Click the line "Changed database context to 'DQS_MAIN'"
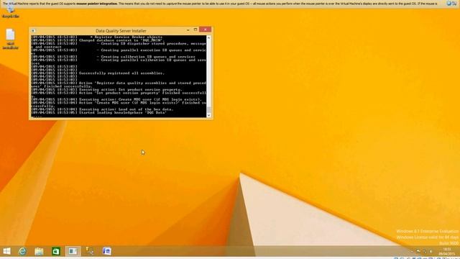The width and height of the screenshot is (460, 259). pos(121,40)
